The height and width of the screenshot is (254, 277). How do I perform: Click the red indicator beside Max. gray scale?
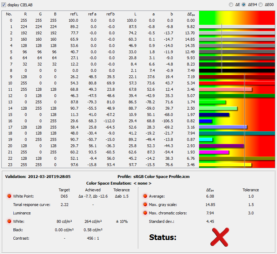145,205
